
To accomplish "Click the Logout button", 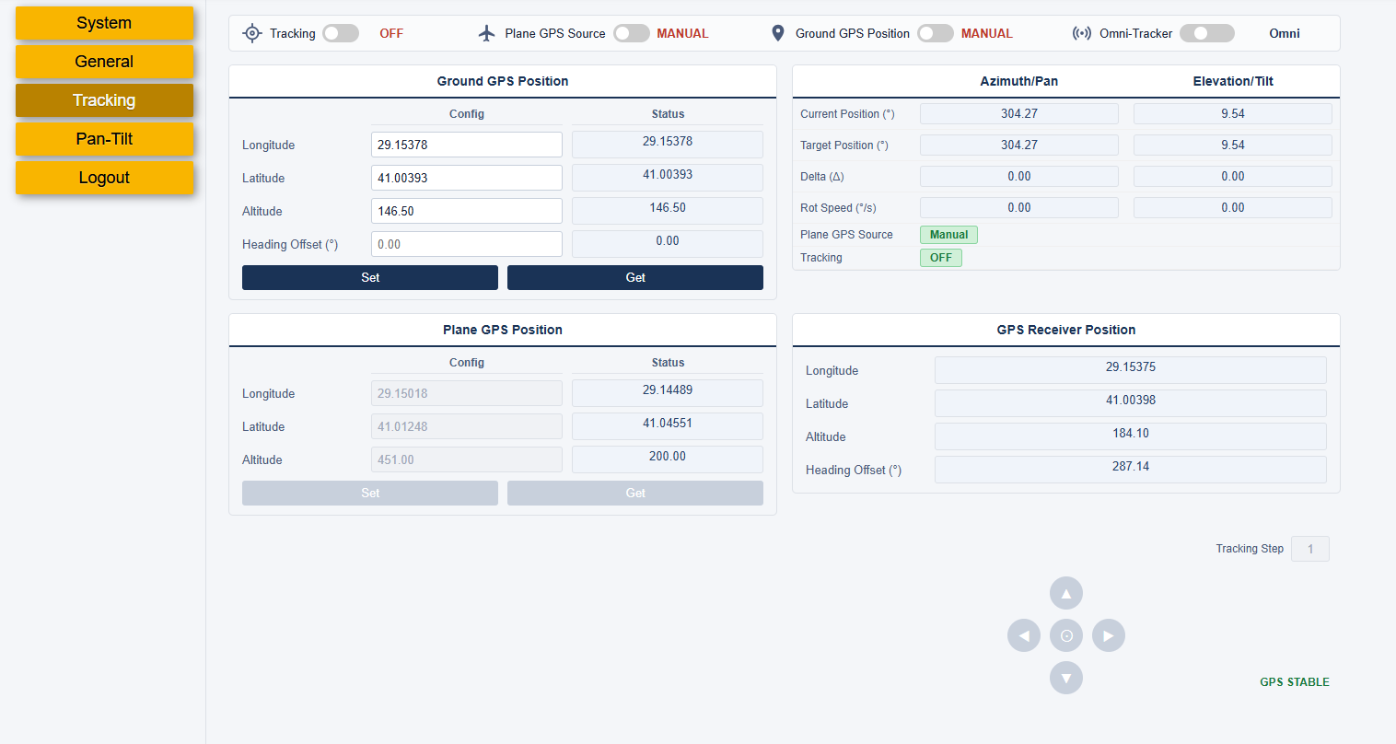I will [104, 178].
